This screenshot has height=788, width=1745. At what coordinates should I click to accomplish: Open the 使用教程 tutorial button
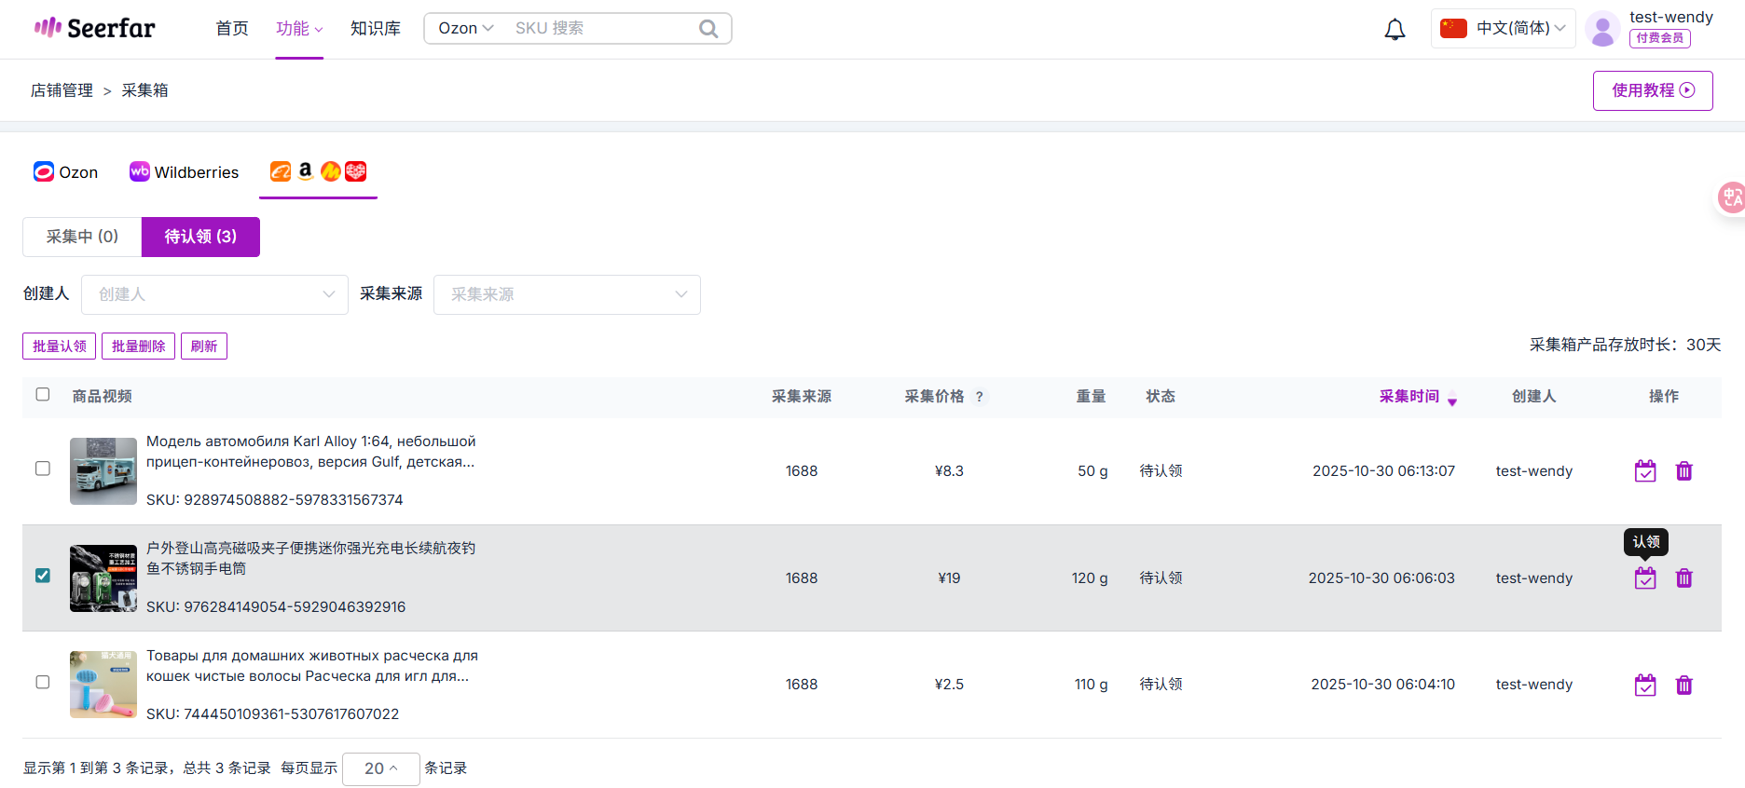pyautogui.click(x=1652, y=90)
